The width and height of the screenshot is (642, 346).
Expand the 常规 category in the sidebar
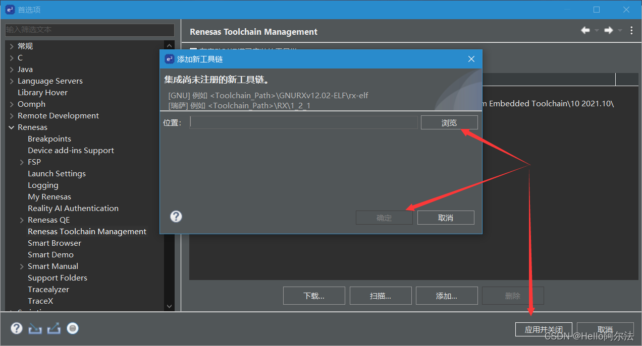coord(11,46)
